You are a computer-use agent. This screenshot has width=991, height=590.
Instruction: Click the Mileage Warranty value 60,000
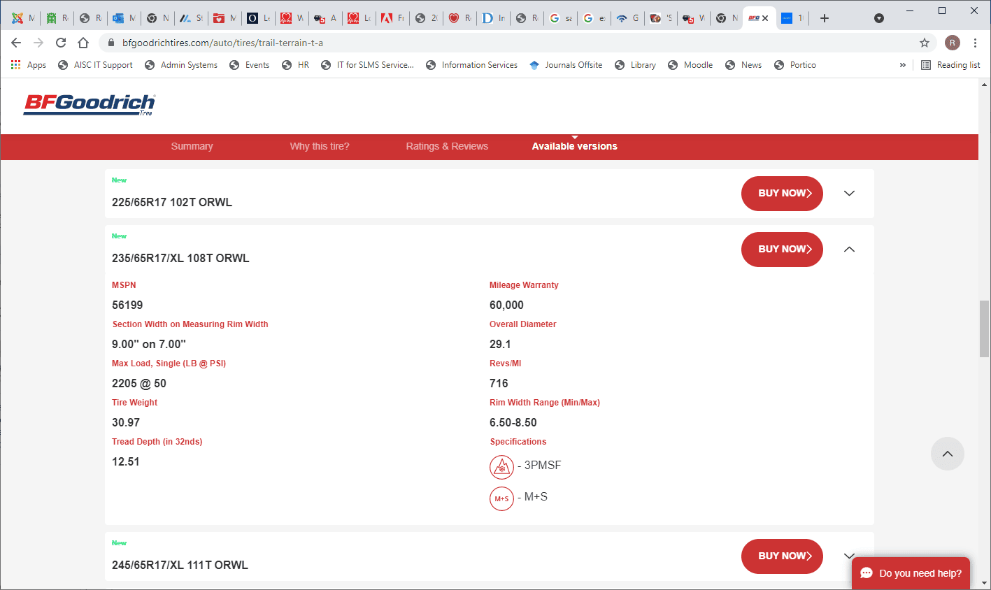pos(506,305)
